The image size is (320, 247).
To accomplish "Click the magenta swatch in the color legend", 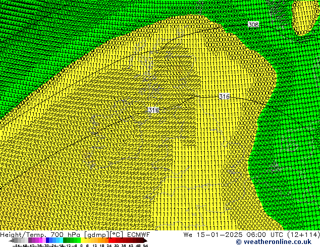I will 40,240.
